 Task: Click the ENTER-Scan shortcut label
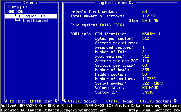[x=41, y=101]
